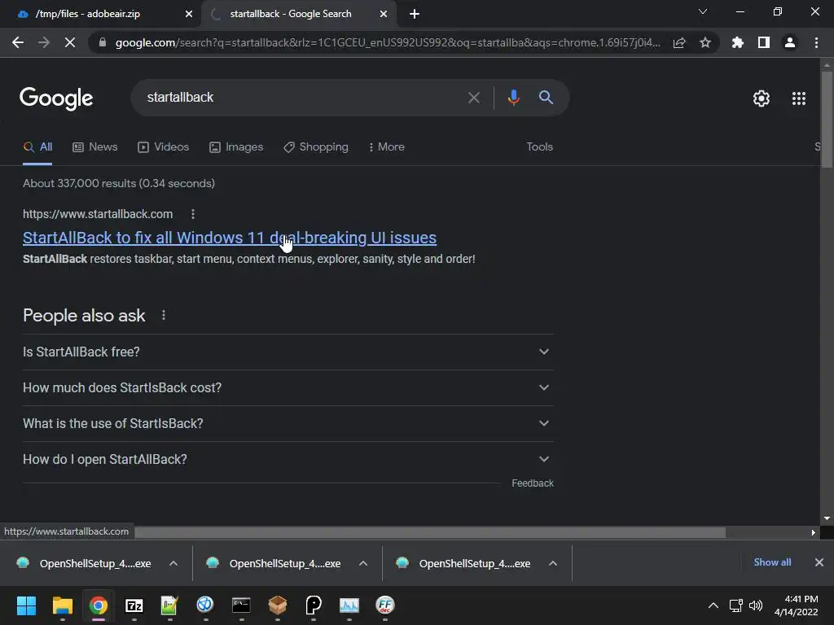Open the Windows Start menu
This screenshot has height=625, width=834.
[x=26, y=605]
